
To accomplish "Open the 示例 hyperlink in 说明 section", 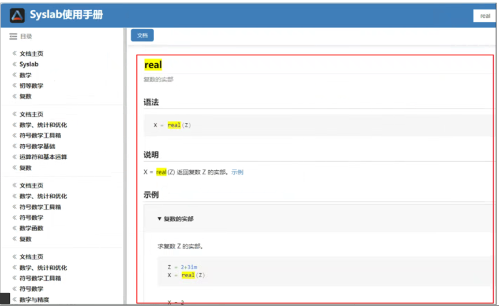I will (238, 172).
